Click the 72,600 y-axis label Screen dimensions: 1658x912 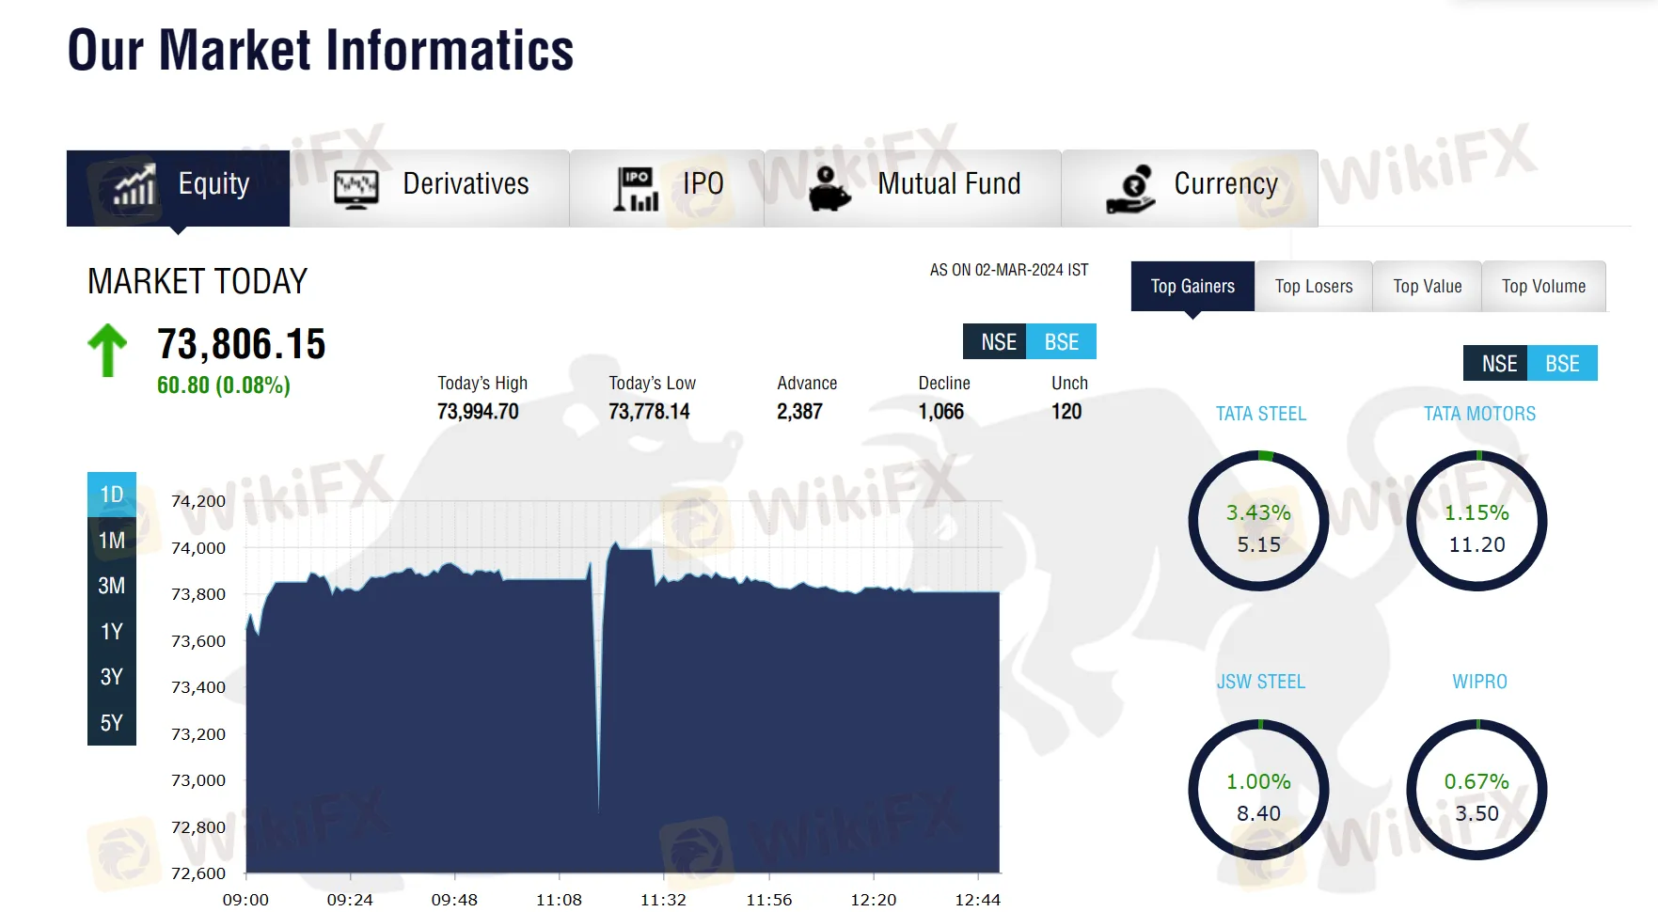tap(198, 873)
